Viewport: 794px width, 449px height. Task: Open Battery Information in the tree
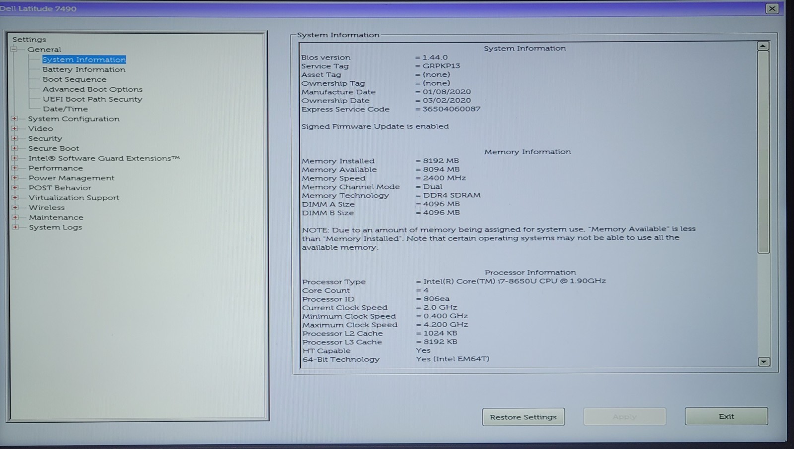(x=84, y=69)
